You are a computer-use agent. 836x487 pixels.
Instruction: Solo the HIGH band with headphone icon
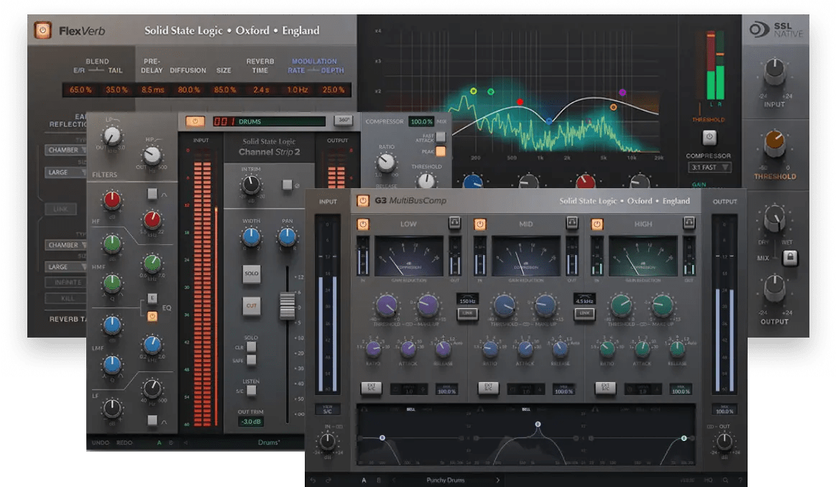(689, 223)
